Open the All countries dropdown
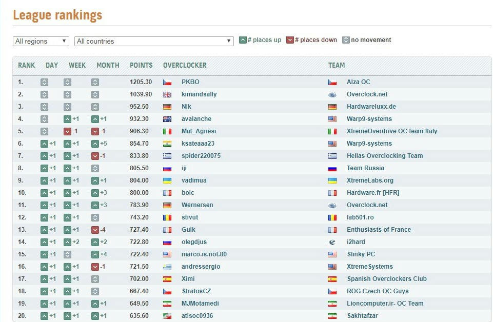The height and width of the screenshot is (322, 493). 154,41
